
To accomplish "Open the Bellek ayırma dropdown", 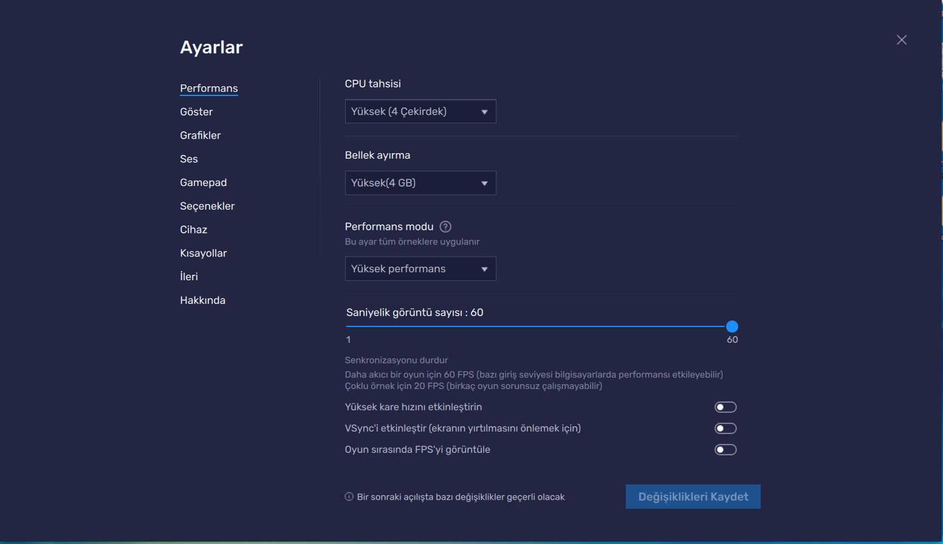I will 420,183.
